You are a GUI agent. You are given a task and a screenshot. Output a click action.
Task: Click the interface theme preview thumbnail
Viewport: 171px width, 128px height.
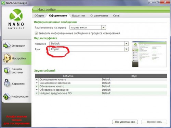149,54
